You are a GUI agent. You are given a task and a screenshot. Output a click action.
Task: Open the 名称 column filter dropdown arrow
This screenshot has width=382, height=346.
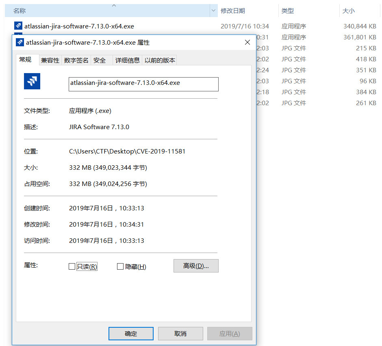(x=214, y=11)
